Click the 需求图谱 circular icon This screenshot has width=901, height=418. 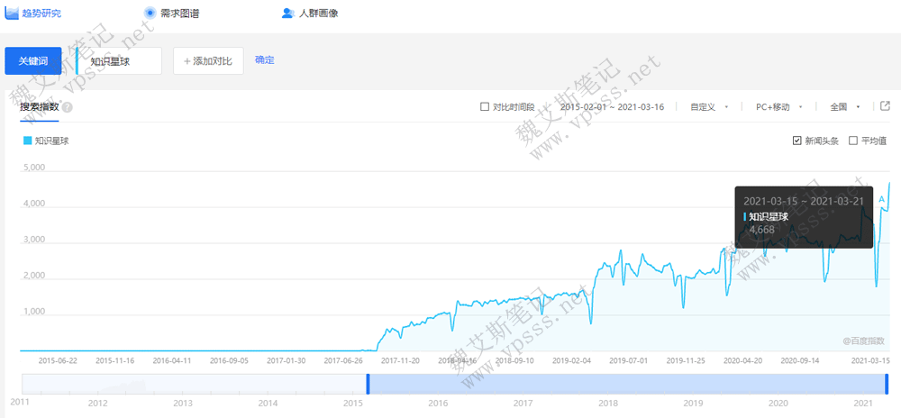(150, 13)
